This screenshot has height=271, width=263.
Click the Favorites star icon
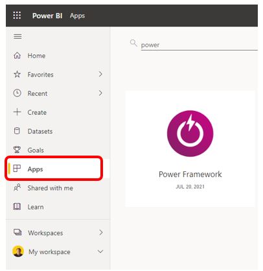pyautogui.click(x=17, y=75)
